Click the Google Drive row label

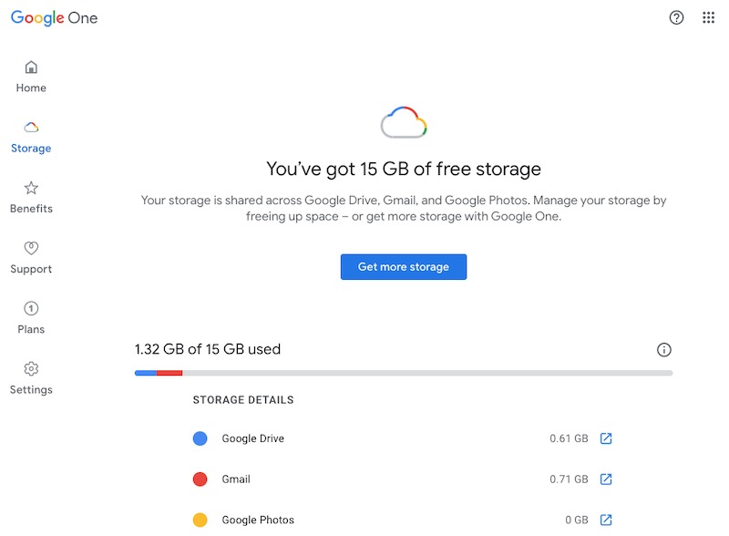(253, 438)
